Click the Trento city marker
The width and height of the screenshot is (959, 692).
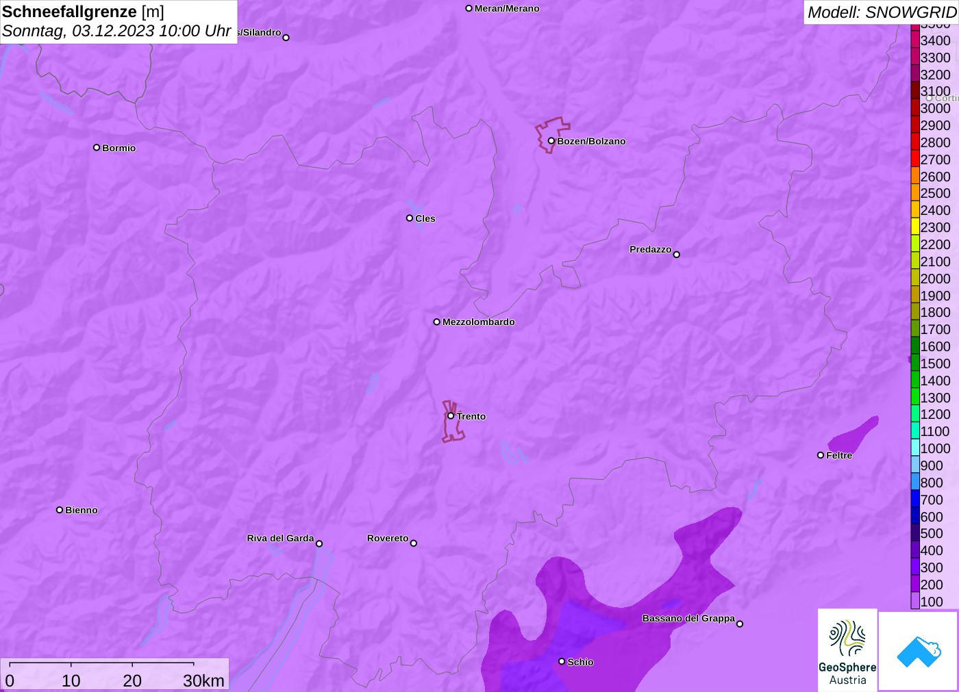451,415
